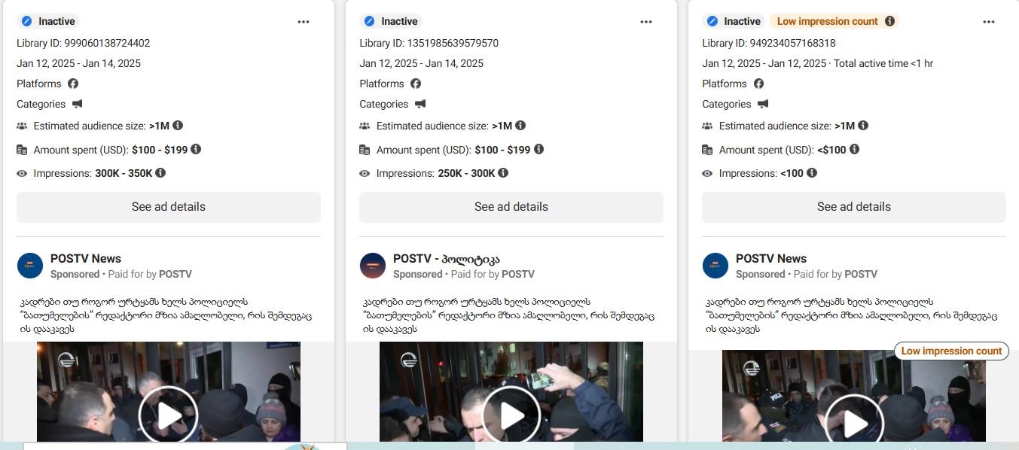1019x450 pixels.
Task: Click the Low impression count label over the third video
Action: click(951, 351)
